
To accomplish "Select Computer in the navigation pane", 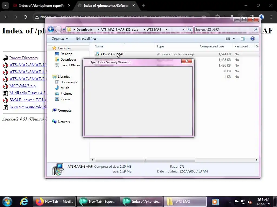I will click(65, 111).
